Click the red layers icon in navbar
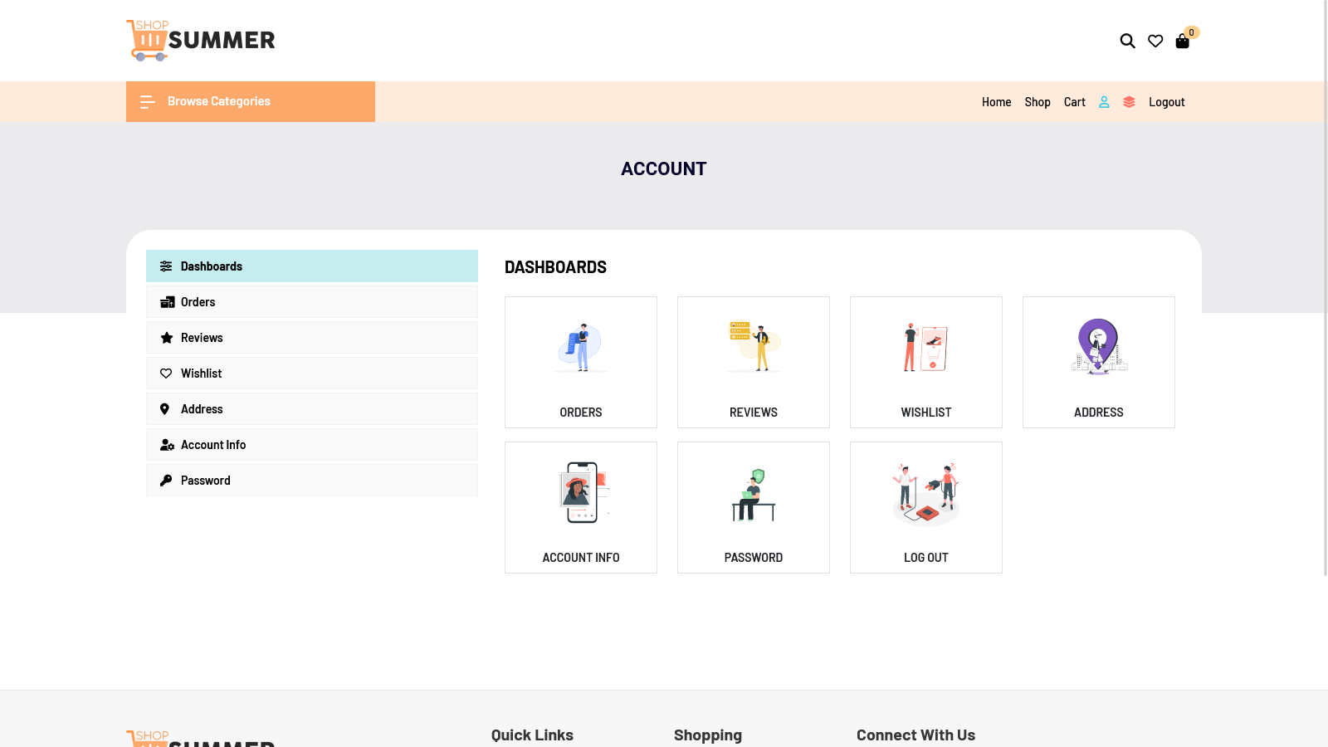 [1129, 101]
